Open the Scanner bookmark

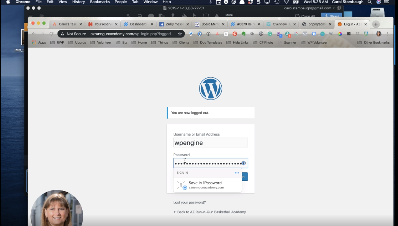(x=287, y=42)
